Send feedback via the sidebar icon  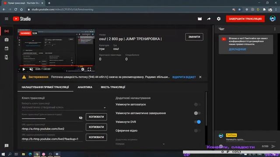7,146
